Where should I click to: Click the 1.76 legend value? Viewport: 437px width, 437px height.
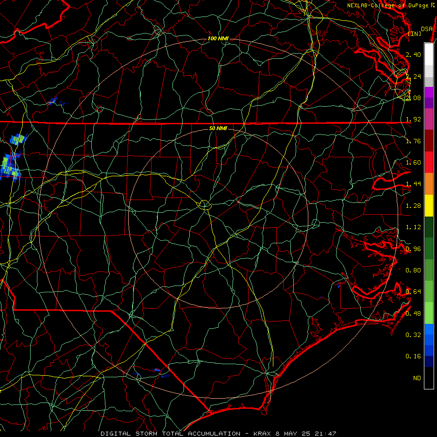tap(413, 141)
